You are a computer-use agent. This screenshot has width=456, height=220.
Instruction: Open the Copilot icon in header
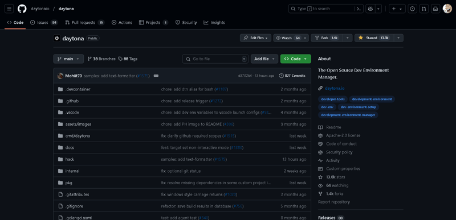tap(370, 9)
